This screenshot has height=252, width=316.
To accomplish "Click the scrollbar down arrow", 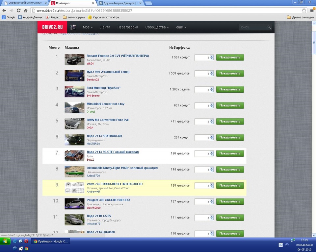I will coord(314,235).
